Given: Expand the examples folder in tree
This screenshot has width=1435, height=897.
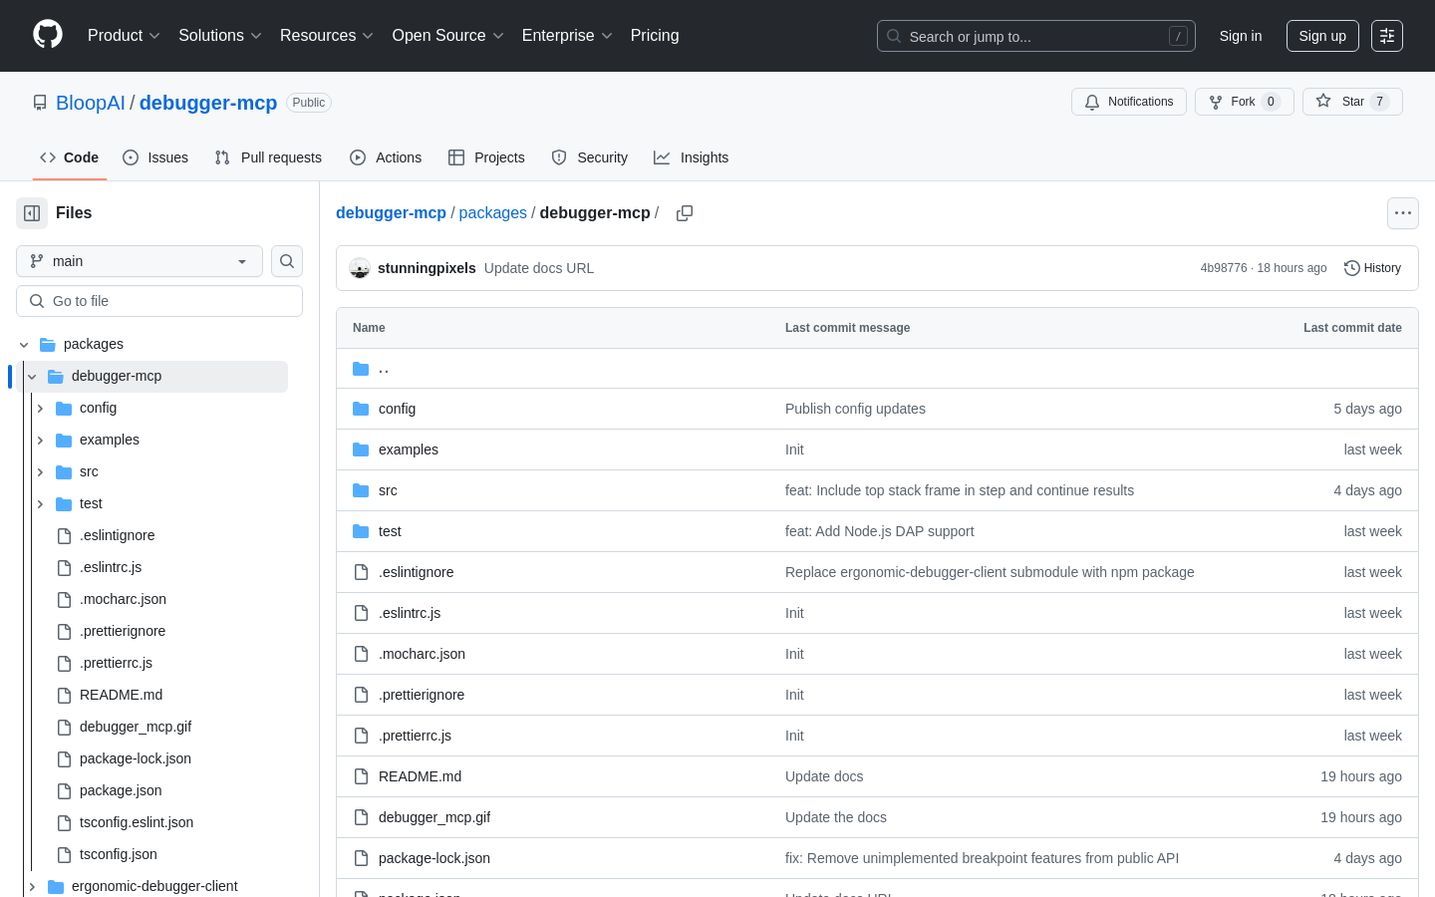Looking at the screenshot, I should click(40, 441).
